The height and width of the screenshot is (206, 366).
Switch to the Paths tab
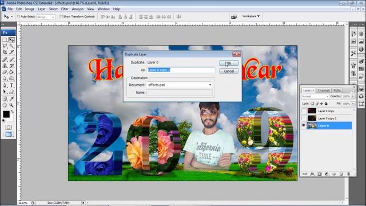point(337,90)
